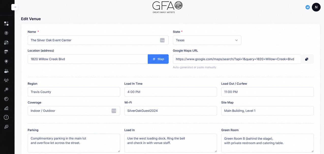
Task: Click the Load In instructions text area
Action: coord(171,143)
